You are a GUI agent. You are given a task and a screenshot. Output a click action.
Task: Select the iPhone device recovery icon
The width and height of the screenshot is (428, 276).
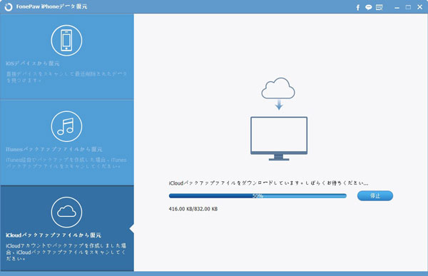[66, 41]
